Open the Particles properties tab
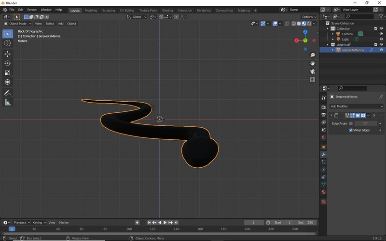This screenshot has width=386, height=241. (323, 162)
